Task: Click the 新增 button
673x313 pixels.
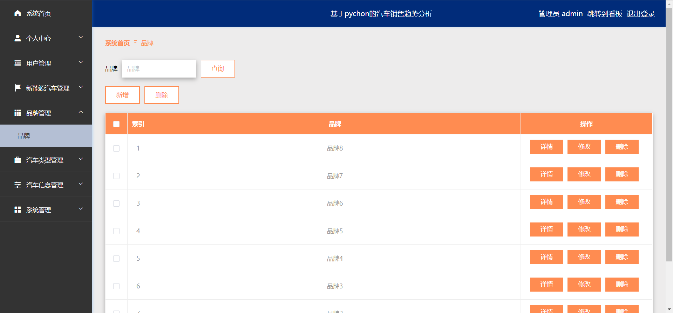Action: click(122, 95)
